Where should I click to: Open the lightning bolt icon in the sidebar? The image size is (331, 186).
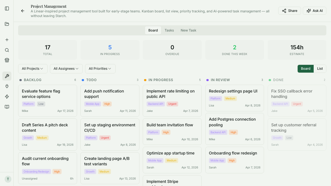[7, 97]
